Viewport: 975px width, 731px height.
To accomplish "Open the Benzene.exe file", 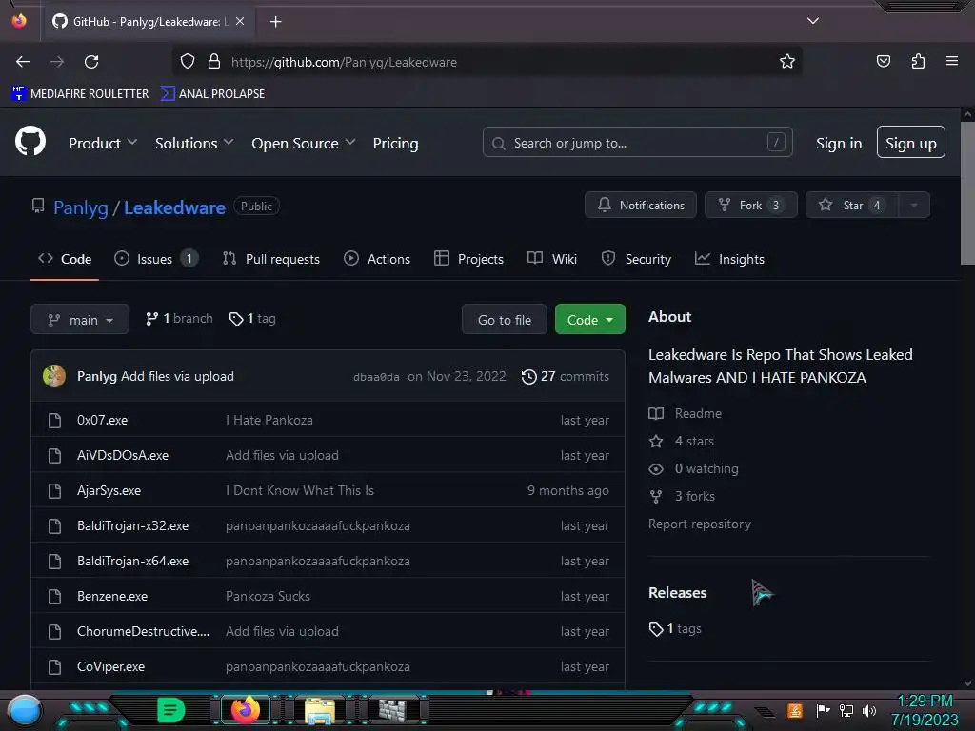I will point(112,596).
